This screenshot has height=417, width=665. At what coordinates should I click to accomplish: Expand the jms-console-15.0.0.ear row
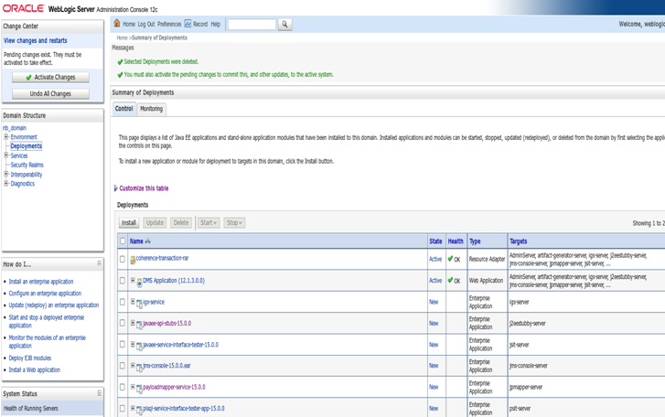133,365
